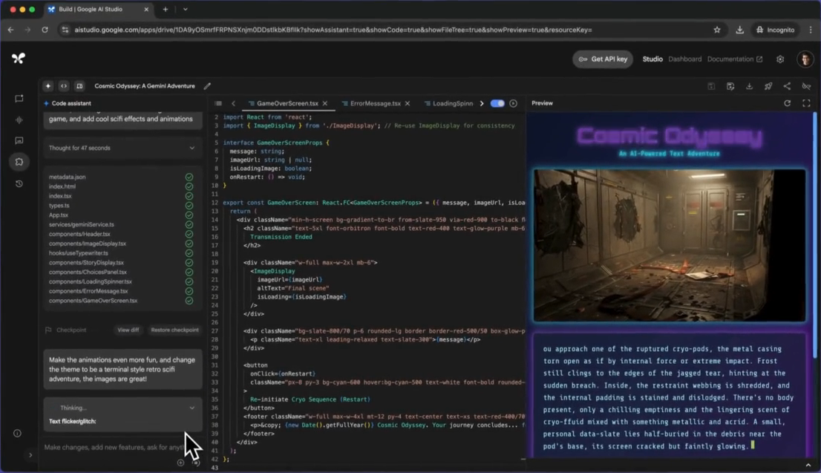Open the file tree list icon
The height and width of the screenshot is (473, 821).
click(218, 103)
